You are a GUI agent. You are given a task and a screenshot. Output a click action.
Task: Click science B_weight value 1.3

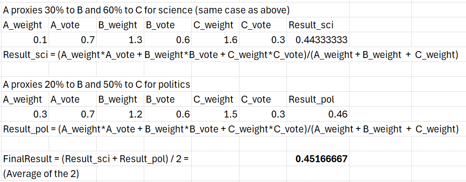point(120,40)
